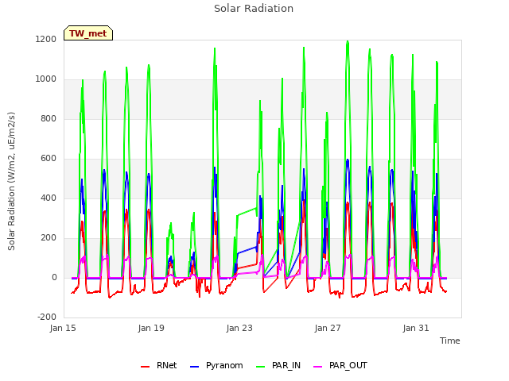Viewport: 509px width, 381px height.
Task: Click the Jan 15 x-axis tick label
Action: point(63,328)
